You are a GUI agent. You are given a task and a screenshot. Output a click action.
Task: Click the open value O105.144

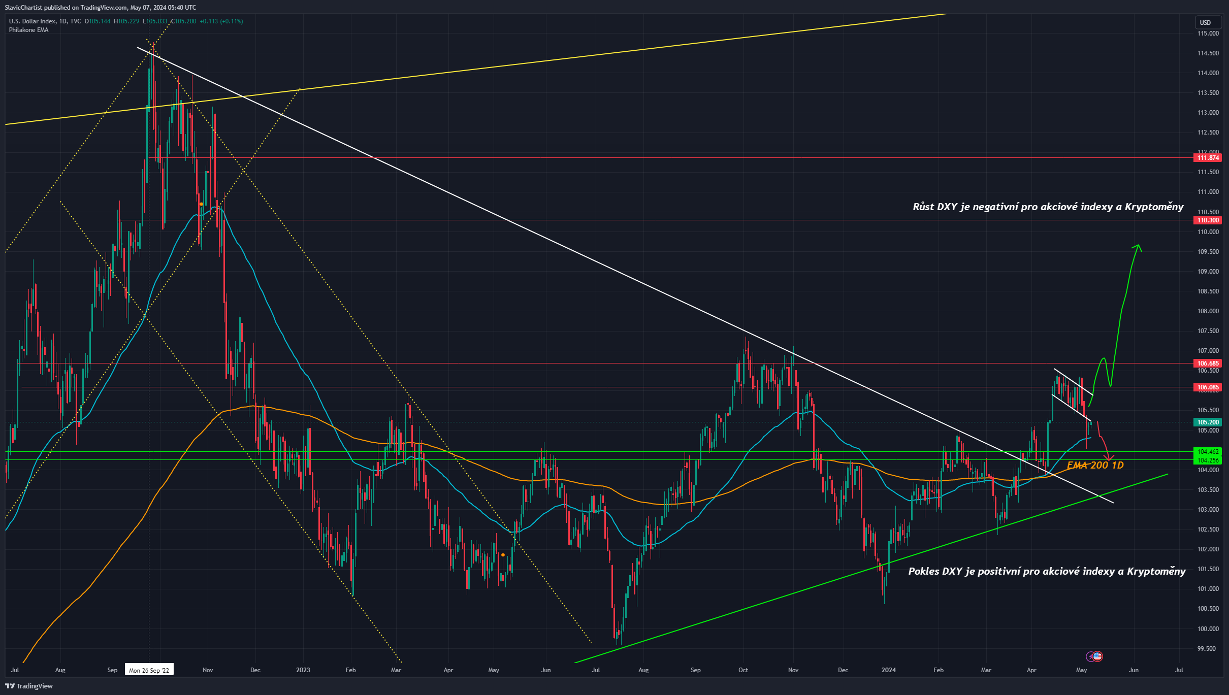[x=98, y=21]
